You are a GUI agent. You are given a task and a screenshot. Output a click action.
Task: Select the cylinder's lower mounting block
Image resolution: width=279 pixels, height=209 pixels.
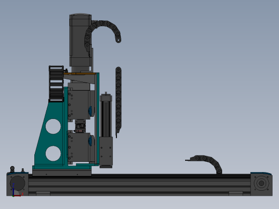coord(106,151)
